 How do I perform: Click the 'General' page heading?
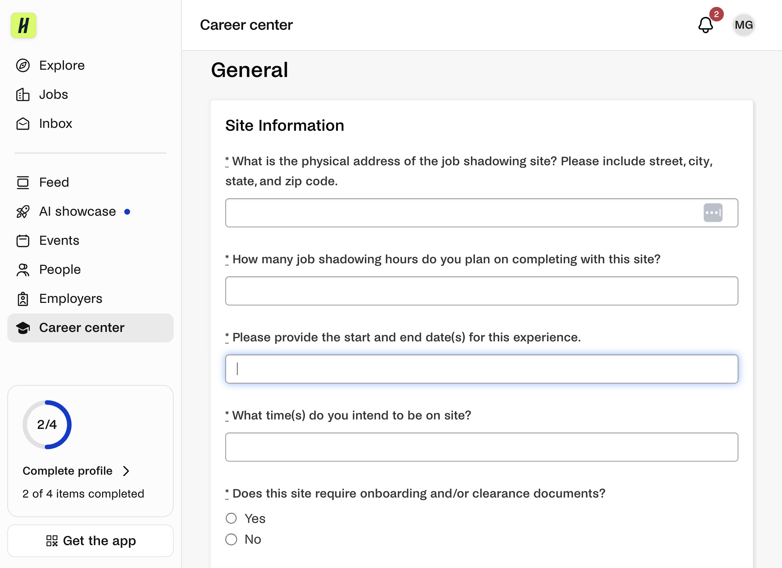tap(250, 70)
